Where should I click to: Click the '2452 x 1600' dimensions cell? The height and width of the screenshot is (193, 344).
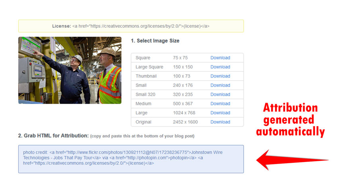pos(185,122)
